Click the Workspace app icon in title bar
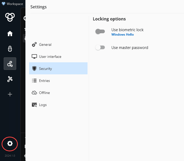The height and width of the screenshot is (161, 184). tap(3, 4)
